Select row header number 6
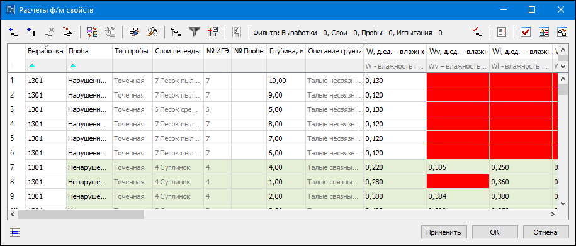Viewport: 576px width, 246px height. tap(16, 152)
